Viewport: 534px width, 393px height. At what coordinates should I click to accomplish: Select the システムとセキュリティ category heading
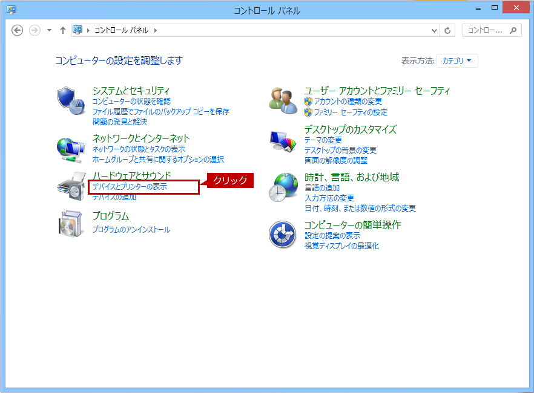[x=131, y=91]
